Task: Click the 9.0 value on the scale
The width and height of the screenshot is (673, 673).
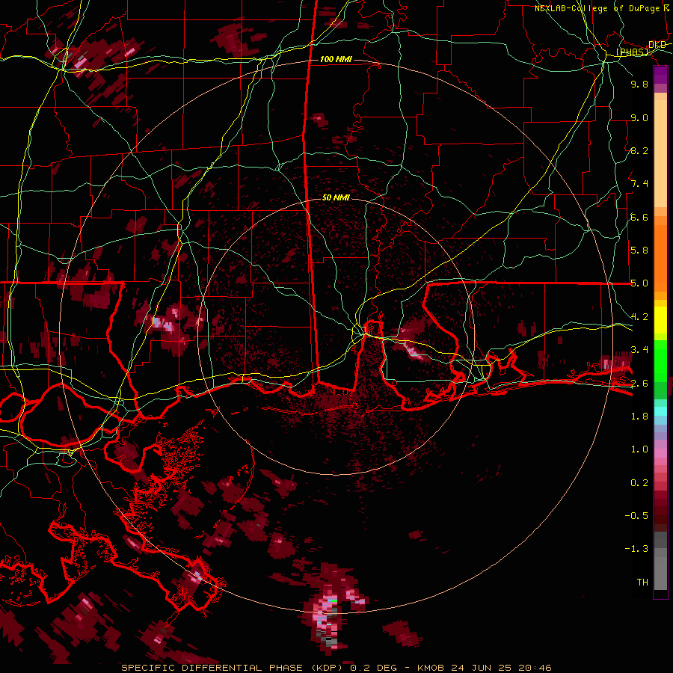Action: (x=639, y=117)
